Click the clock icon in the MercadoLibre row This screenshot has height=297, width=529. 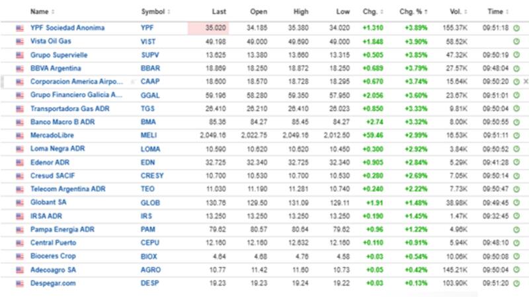[516, 135]
